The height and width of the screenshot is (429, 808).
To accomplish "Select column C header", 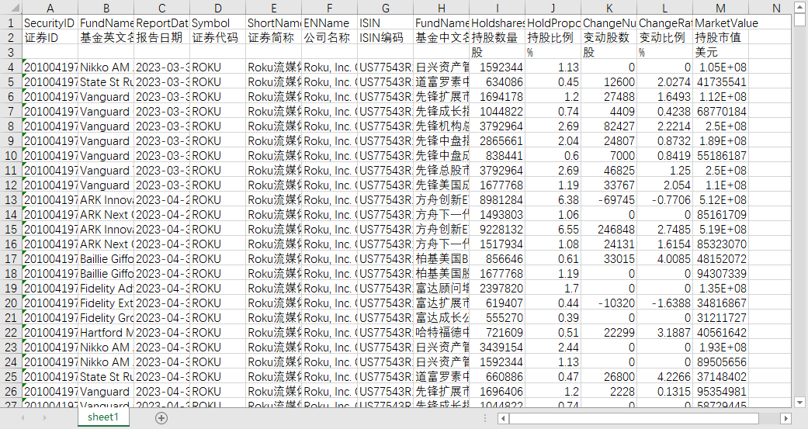I will (161, 8).
